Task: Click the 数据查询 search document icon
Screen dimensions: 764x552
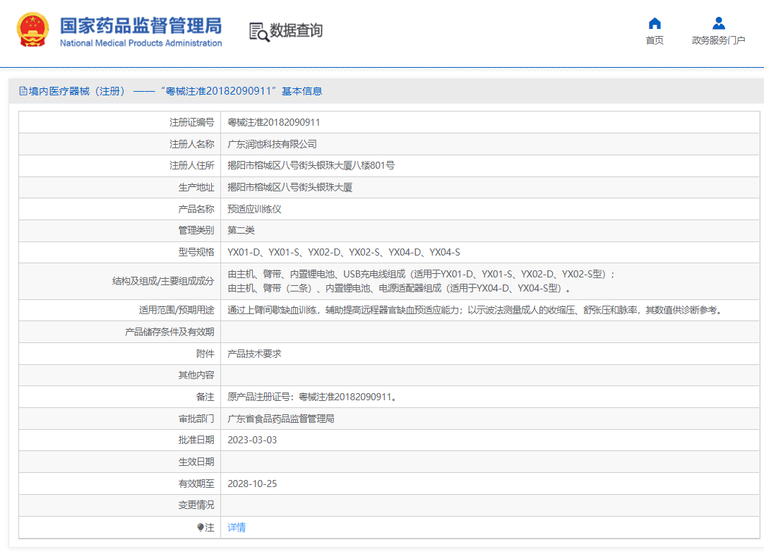Action: click(258, 32)
